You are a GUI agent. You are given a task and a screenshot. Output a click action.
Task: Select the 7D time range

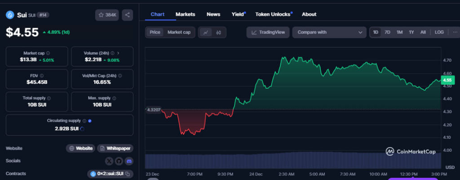coord(387,32)
